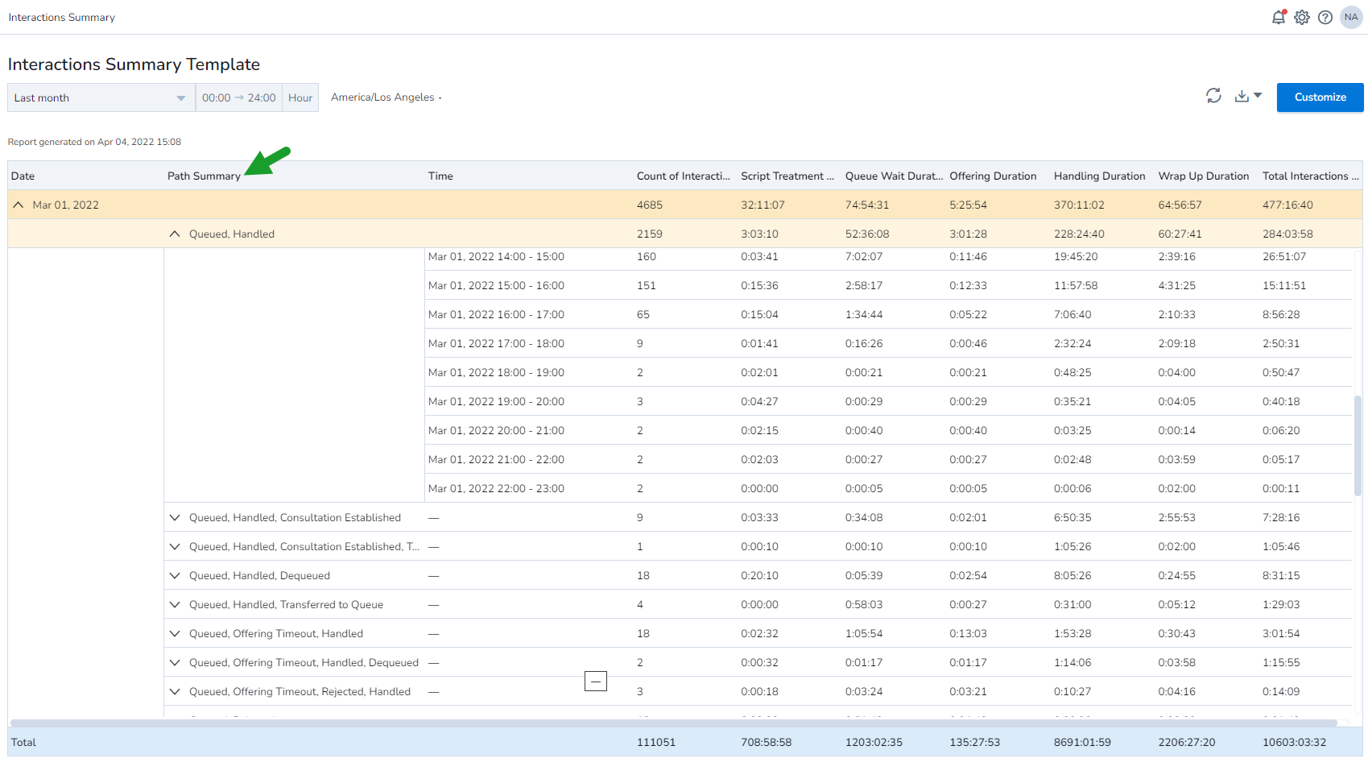Collapse the Mar 01, 2022 date row

point(19,205)
